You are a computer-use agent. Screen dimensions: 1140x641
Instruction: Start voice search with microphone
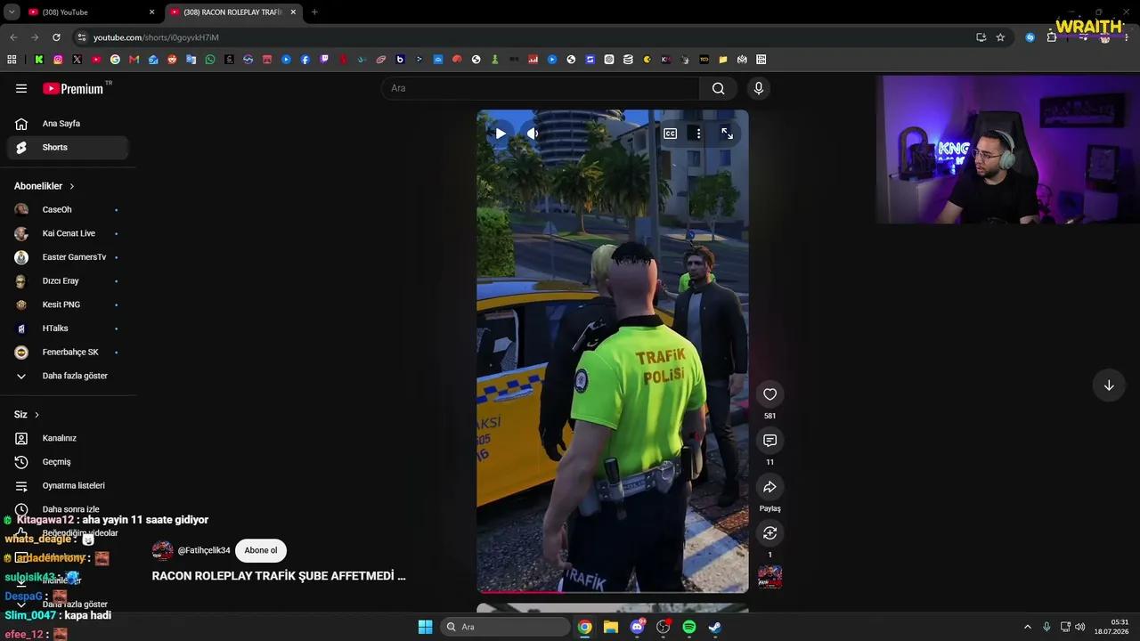pos(758,88)
